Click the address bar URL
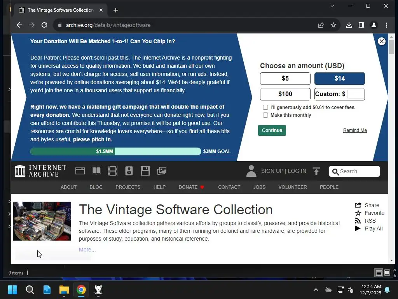The width and height of the screenshot is (398, 299). (108, 25)
